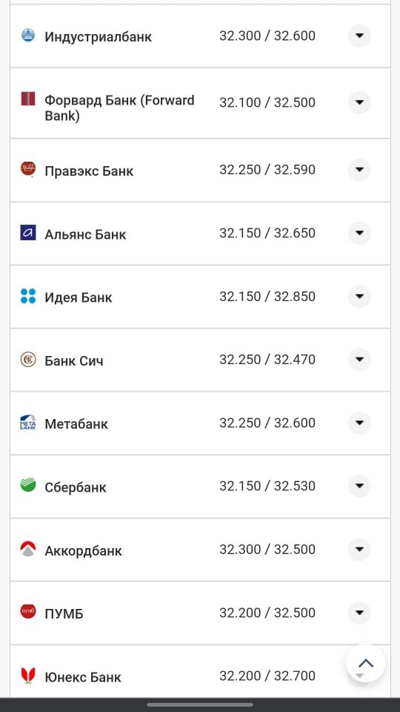Expand the Индустриалбанк rate details arrow
Image resolution: width=400 pixels, height=712 pixels.
tap(360, 36)
